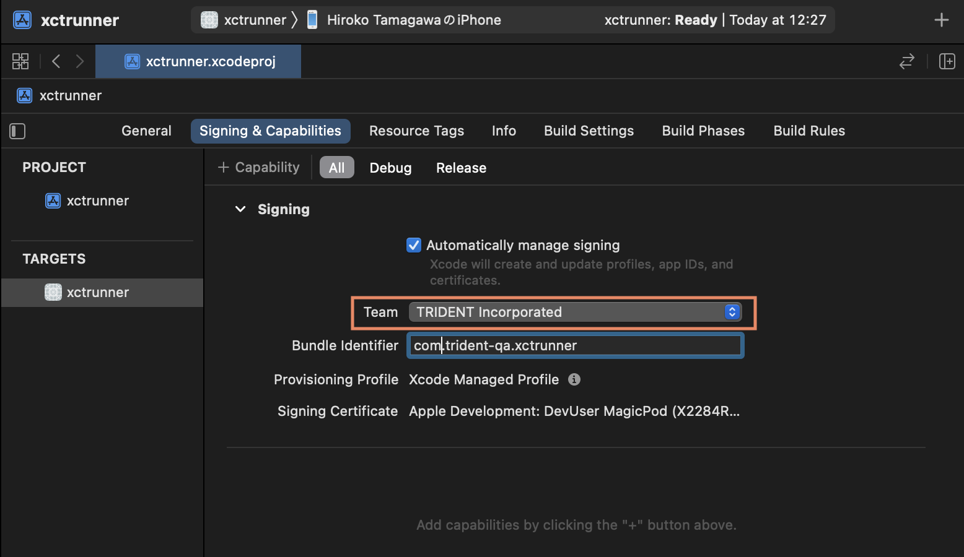This screenshot has height=557, width=964.
Task: Collapse the Signing section chevron
Action: pos(240,209)
